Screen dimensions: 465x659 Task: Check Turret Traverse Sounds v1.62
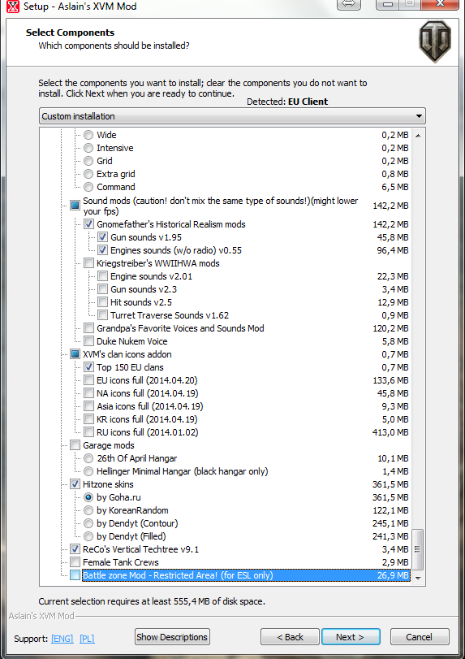click(102, 315)
